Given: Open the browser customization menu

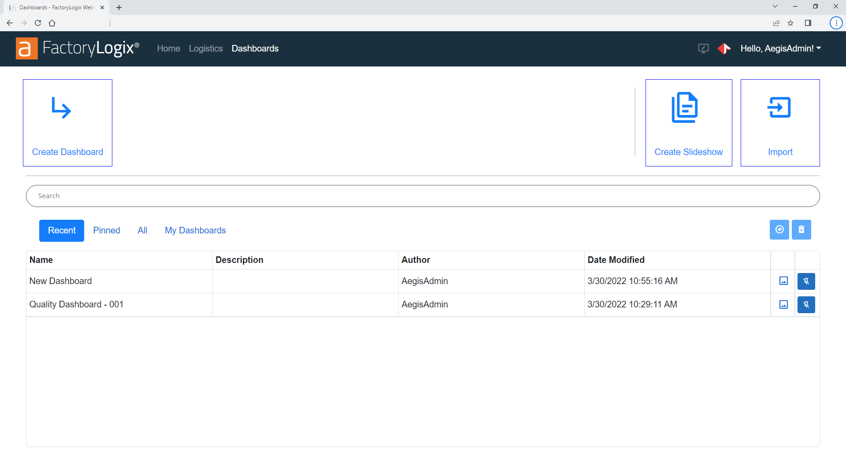Looking at the screenshot, I should [836, 23].
